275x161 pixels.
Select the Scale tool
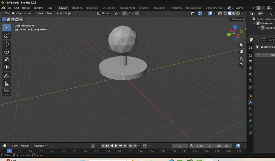pyautogui.click(x=6, y=60)
